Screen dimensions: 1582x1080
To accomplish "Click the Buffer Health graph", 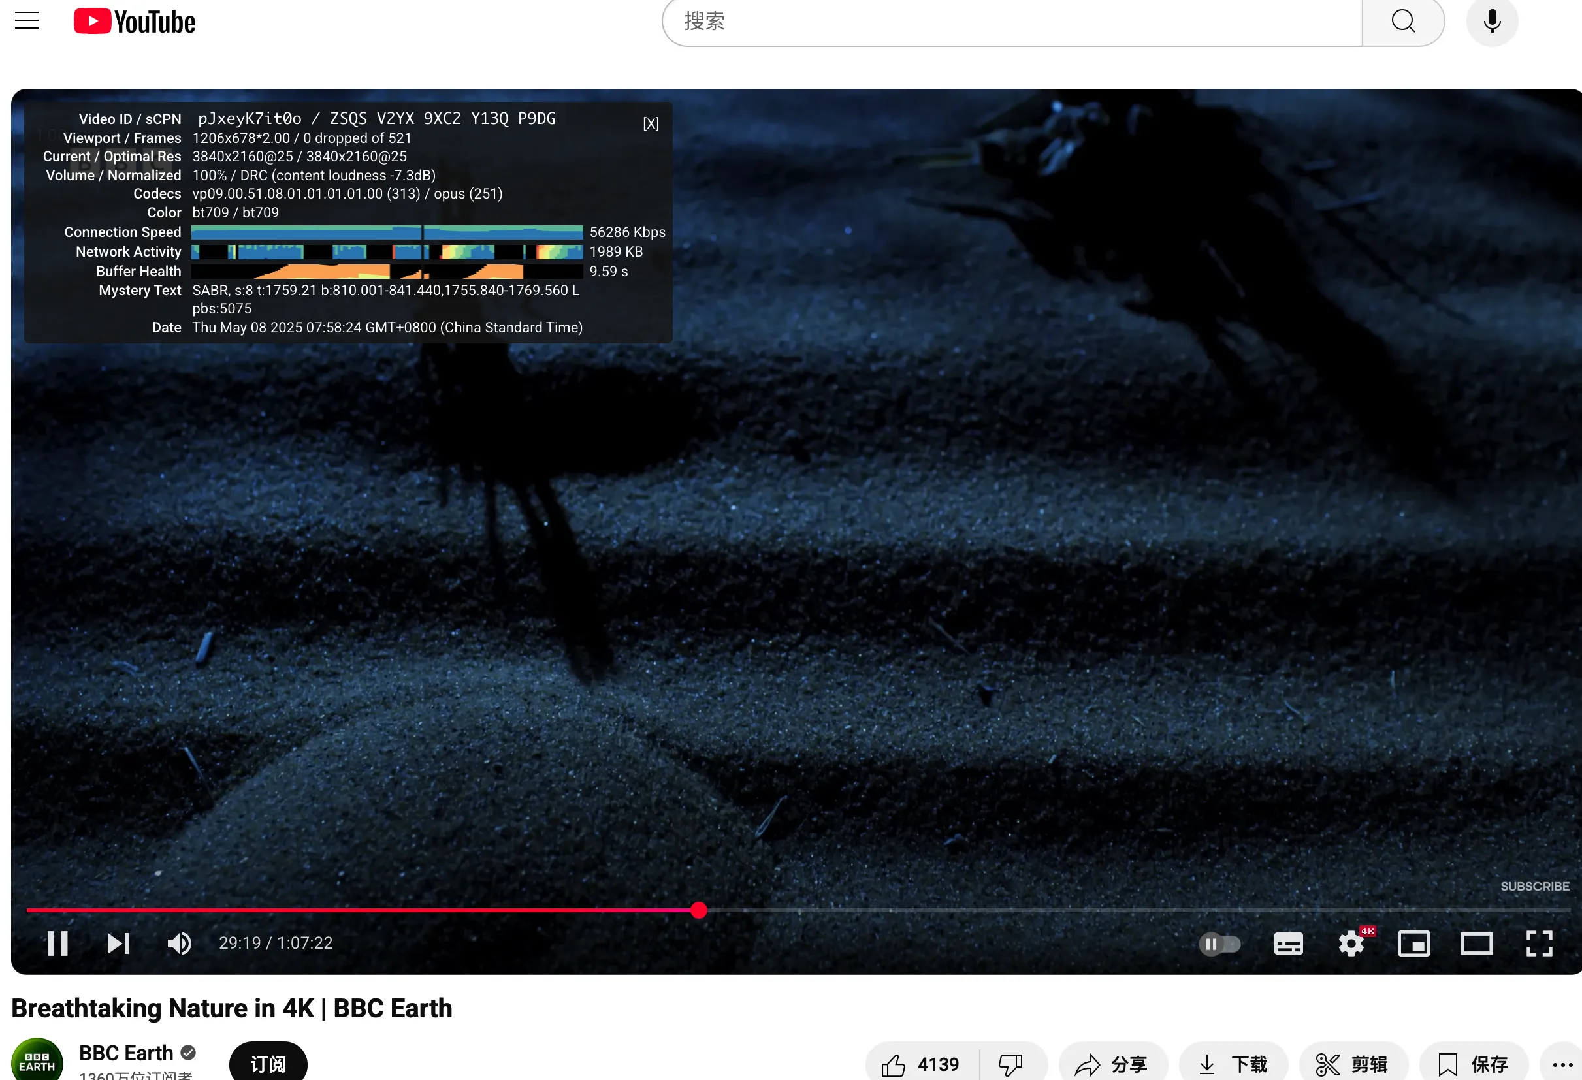I will click(387, 271).
